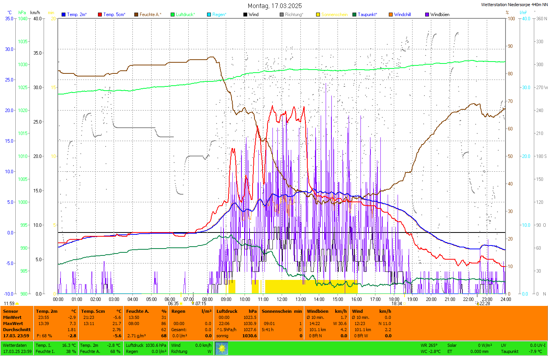Image resolution: width=548 pixels, height=356 pixels.
Task: Click the Wetterstation Niedersorpe 440m NN label
Action: point(514,5)
